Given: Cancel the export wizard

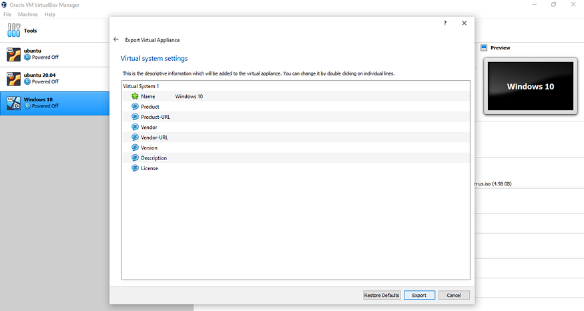Looking at the screenshot, I should click(x=454, y=295).
